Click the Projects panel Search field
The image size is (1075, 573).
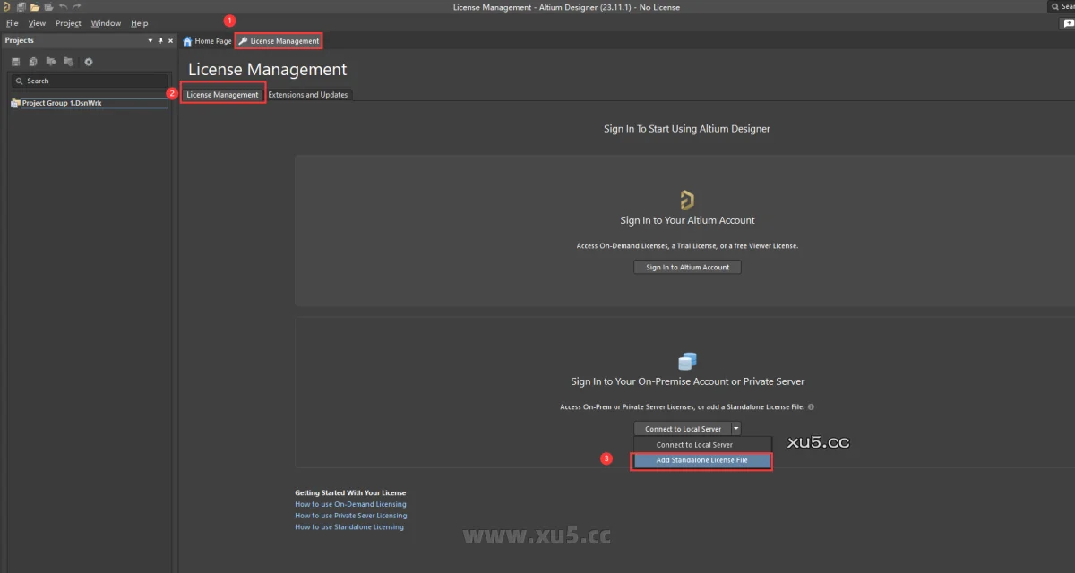tap(90, 81)
